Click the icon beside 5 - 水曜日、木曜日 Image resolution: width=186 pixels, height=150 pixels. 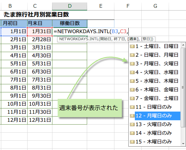tap(132, 81)
